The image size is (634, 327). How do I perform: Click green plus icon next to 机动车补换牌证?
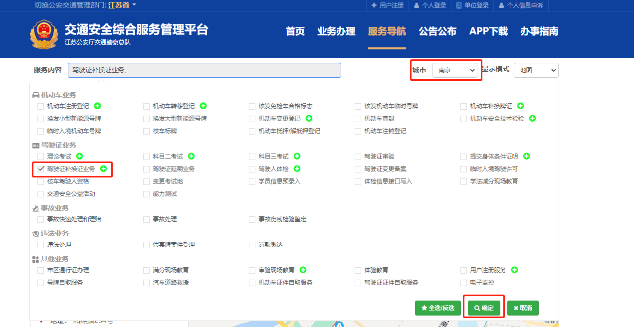coord(521,106)
